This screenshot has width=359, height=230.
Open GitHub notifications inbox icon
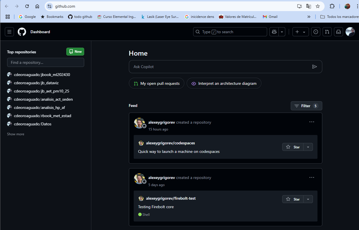338,32
